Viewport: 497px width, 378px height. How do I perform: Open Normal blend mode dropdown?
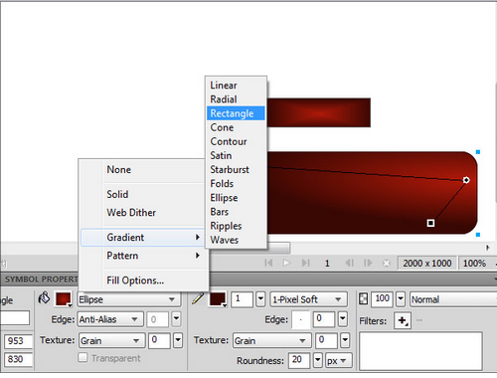click(452, 299)
